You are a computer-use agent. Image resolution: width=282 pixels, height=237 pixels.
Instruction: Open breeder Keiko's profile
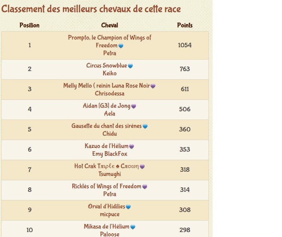coord(109,73)
